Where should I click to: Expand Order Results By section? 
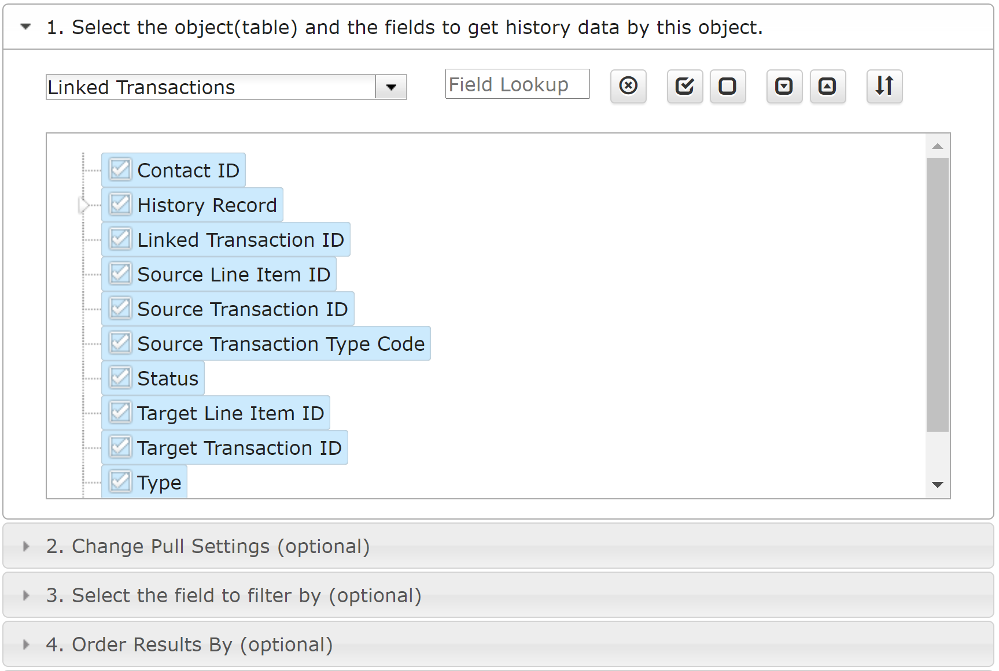pyautogui.click(x=25, y=644)
